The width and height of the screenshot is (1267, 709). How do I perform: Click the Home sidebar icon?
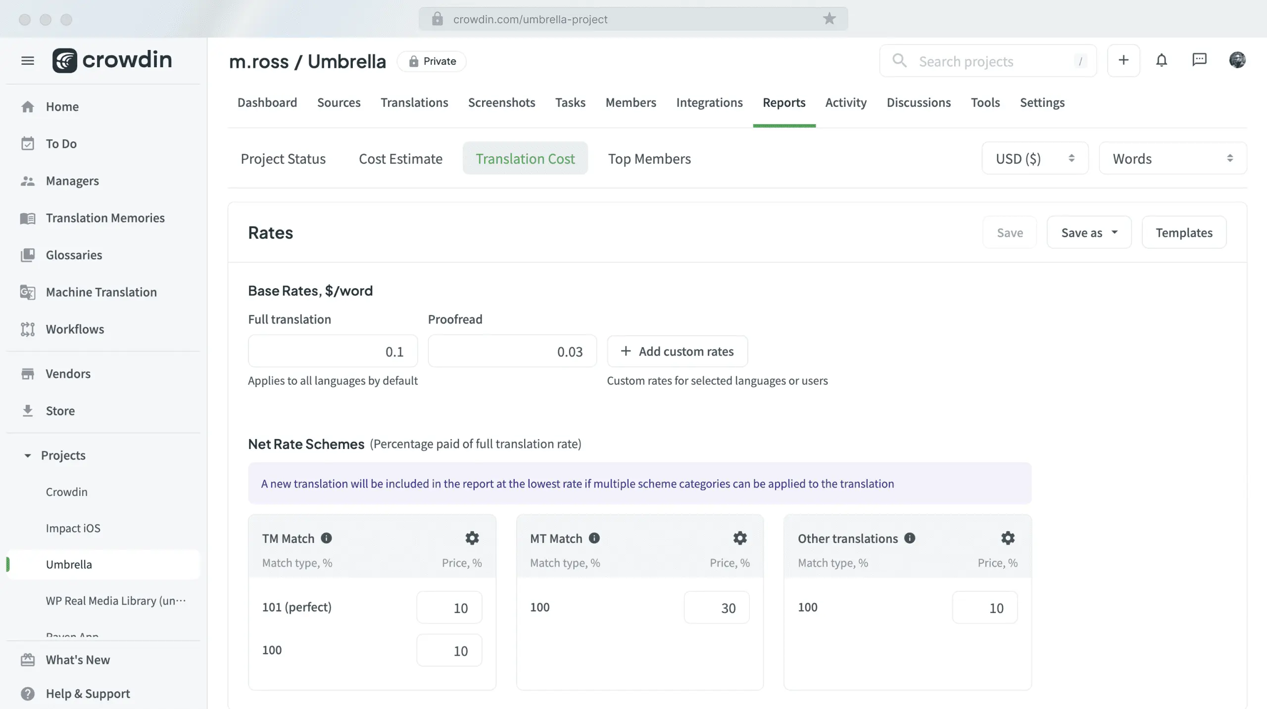pos(27,107)
